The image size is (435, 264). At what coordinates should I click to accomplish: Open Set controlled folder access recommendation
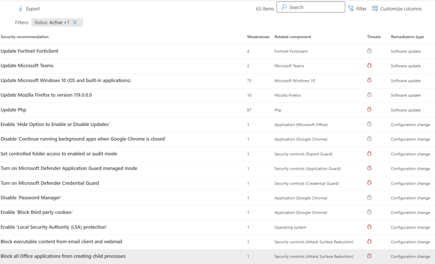[59, 154]
